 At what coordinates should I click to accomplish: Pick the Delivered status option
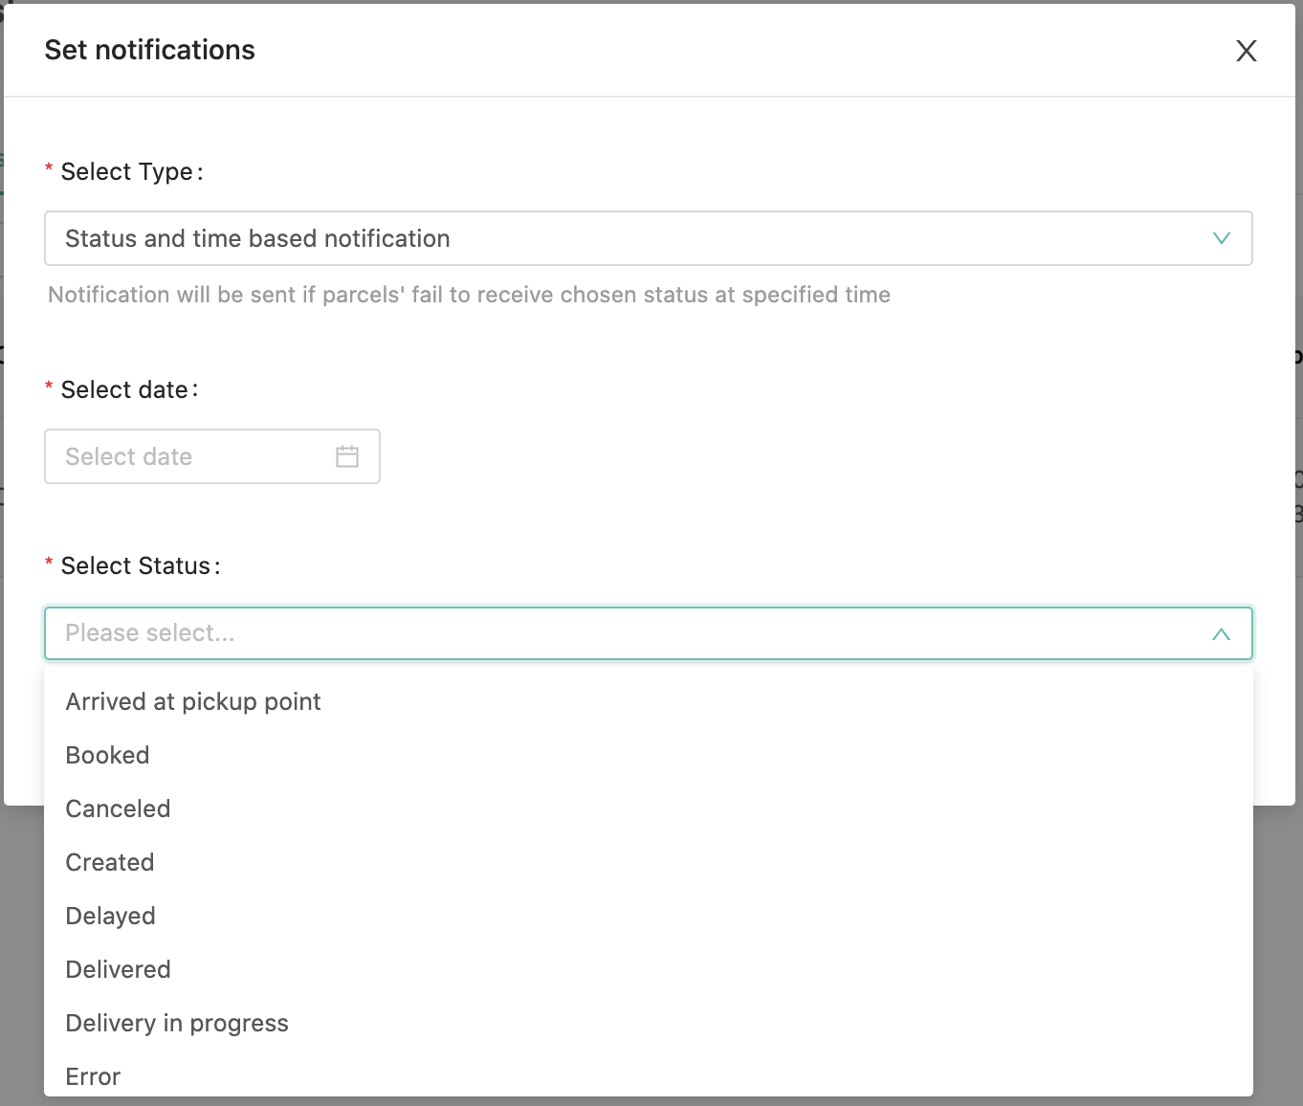tap(648, 969)
